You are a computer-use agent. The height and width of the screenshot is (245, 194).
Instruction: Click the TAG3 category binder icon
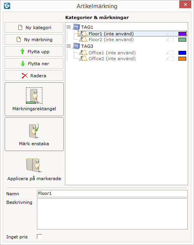coord(76,46)
